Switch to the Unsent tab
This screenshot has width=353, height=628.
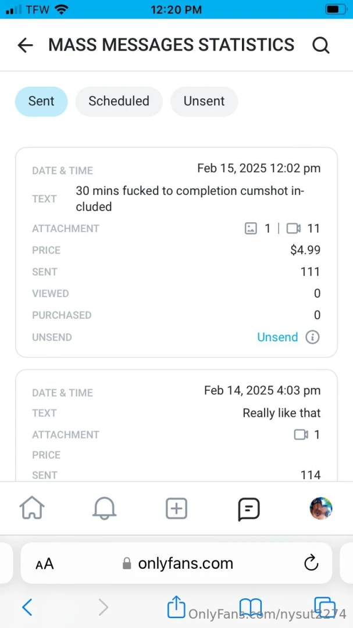point(204,101)
